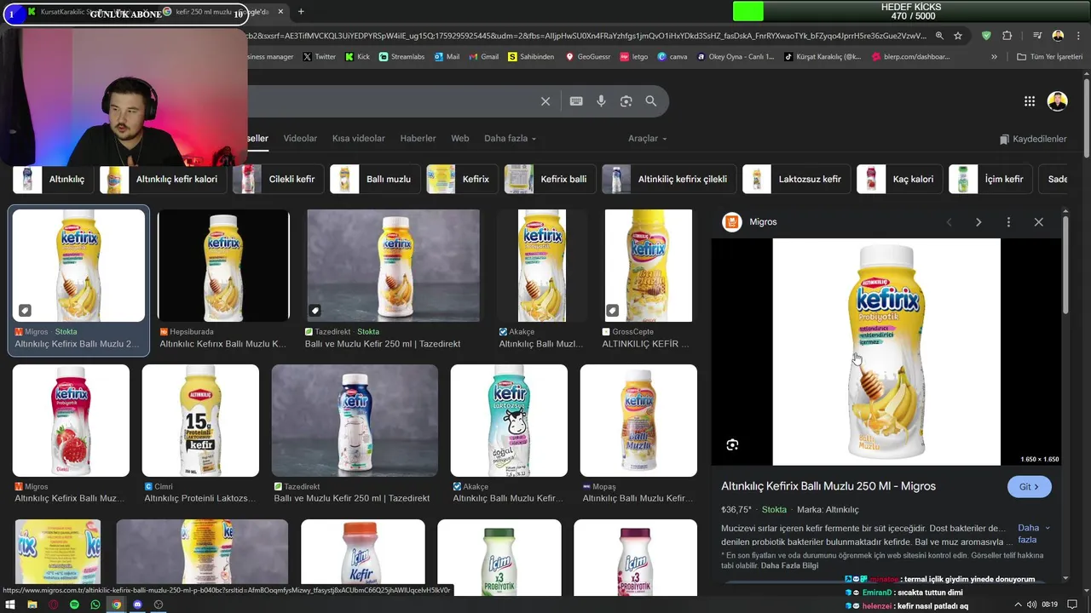Open Google account profile avatar
The image size is (1091, 613).
coord(1057,101)
